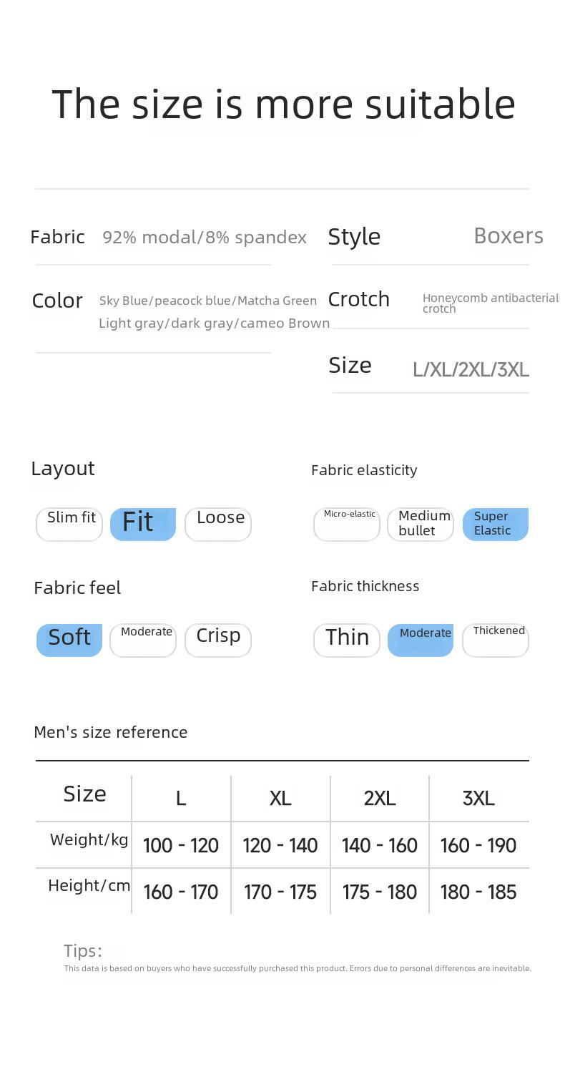Image resolution: width=565 pixels, height=1067 pixels.
Task: Click the Boxers style value
Action: [508, 236]
